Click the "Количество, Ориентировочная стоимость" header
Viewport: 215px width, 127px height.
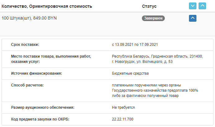click(x=47, y=6)
